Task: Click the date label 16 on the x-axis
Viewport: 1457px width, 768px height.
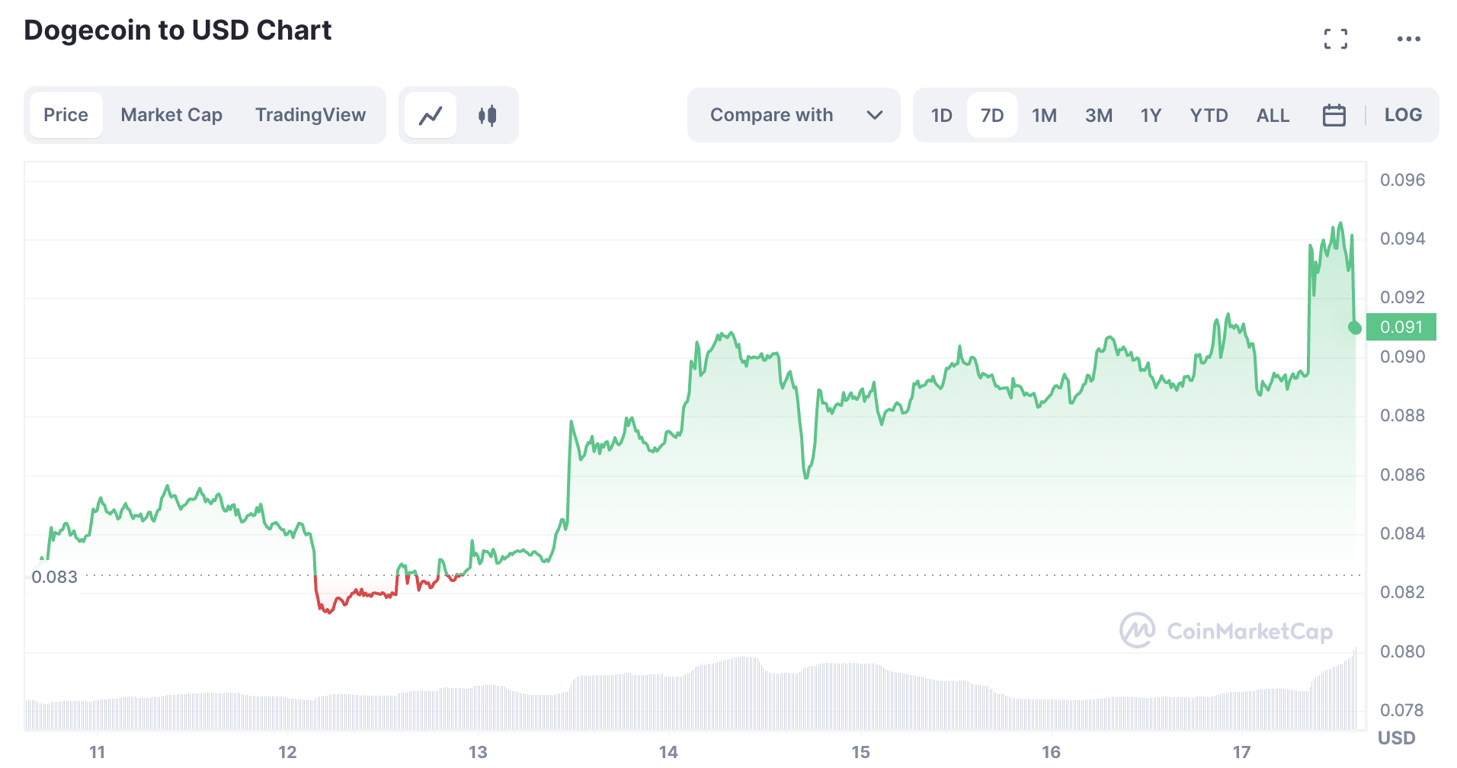Action: click(1051, 752)
